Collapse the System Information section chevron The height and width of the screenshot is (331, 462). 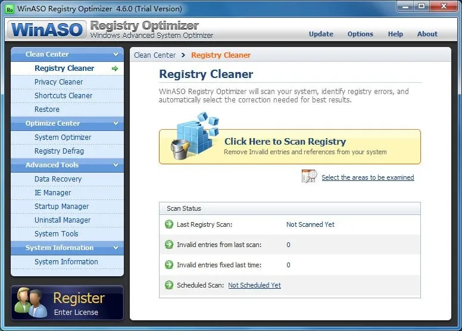pyautogui.click(x=115, y=248)
